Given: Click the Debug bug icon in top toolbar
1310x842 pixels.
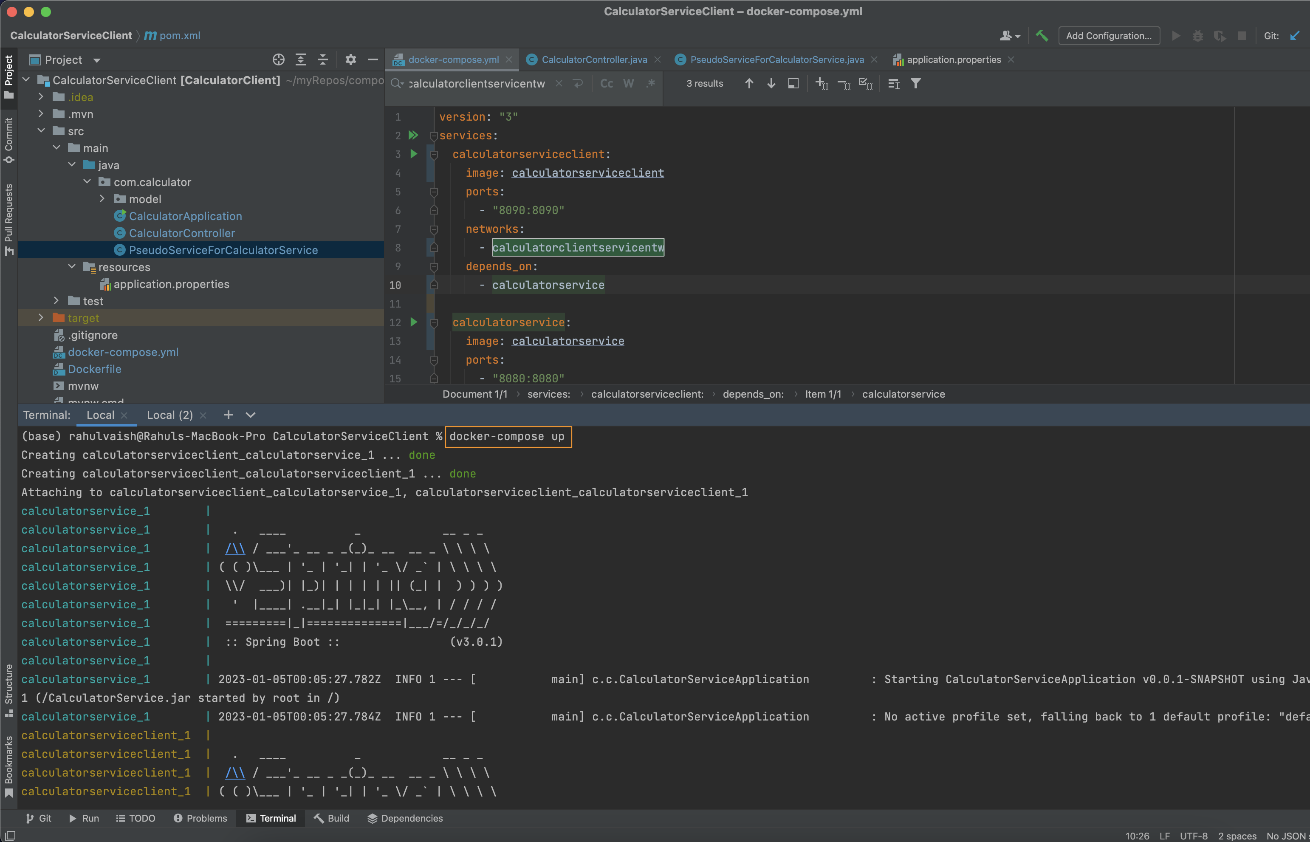Looking at the screenshot, I should click(x=1197, y=36).
